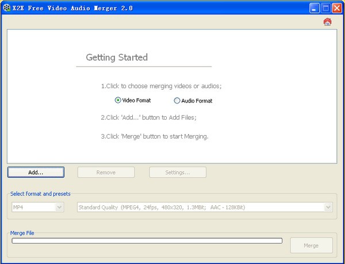
Task: Click text '1.Click to choose merging videos or audios;'
Action: click(161, 86)
